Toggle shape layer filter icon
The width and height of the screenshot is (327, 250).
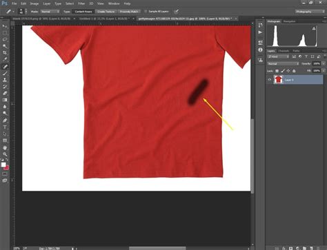pyautogui.click(x=313, y=56)
